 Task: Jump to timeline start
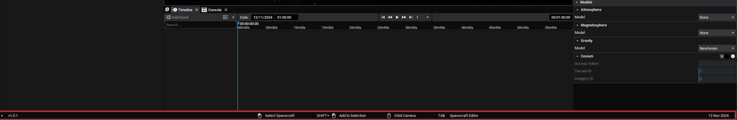[x=383, y=17]
